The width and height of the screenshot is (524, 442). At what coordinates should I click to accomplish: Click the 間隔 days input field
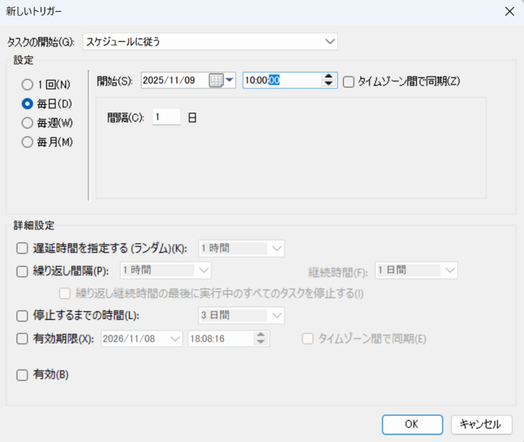166,117
